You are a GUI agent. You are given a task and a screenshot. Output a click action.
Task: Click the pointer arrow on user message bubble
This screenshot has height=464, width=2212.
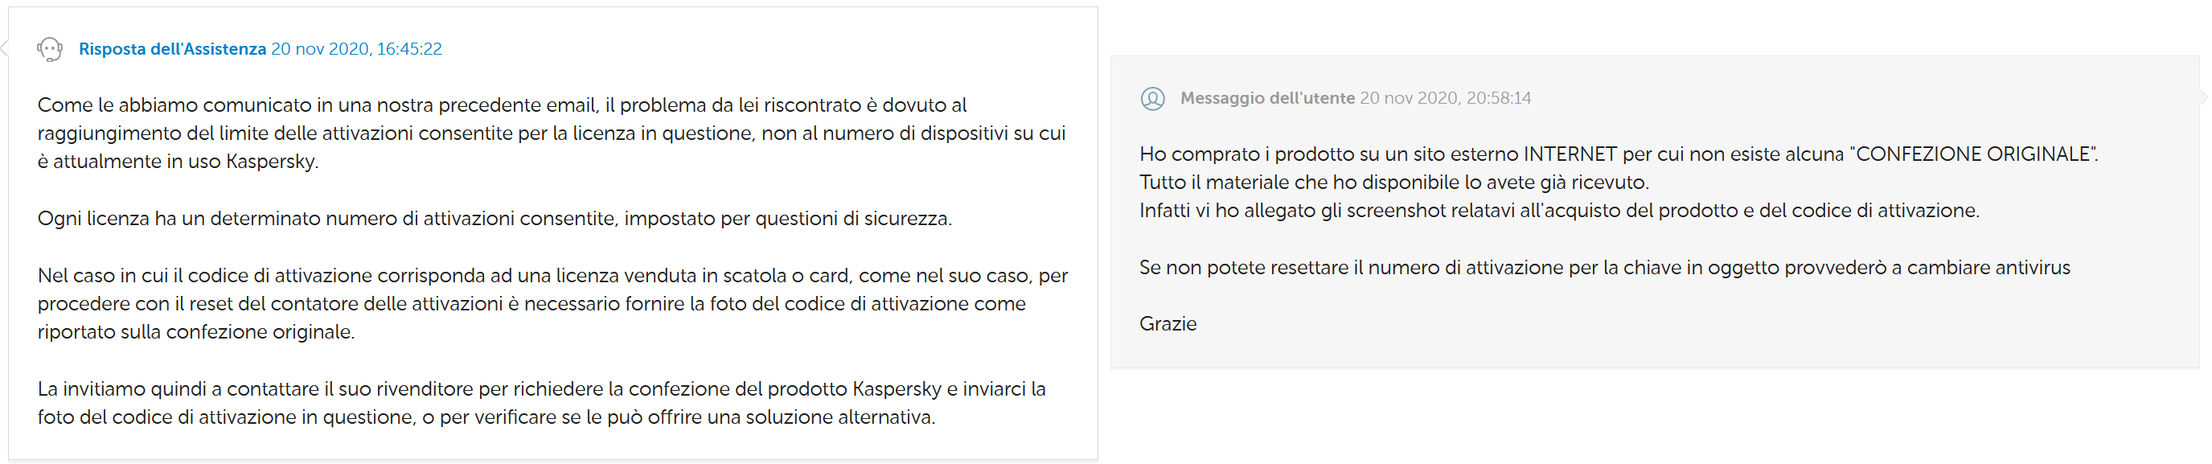point(2204,98)
